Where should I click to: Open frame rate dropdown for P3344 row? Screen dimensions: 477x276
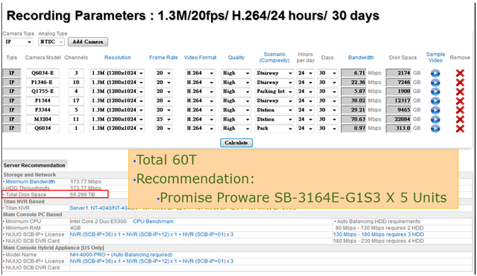click(163, 110)
